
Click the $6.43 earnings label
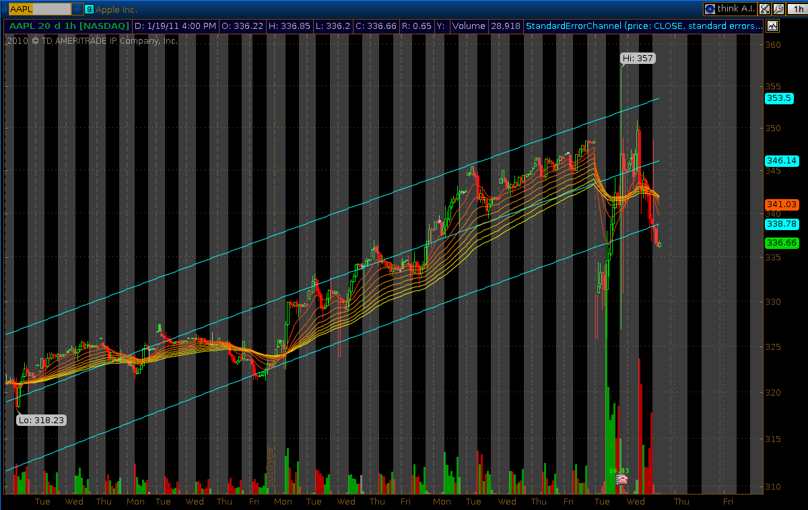coord(619,471)
